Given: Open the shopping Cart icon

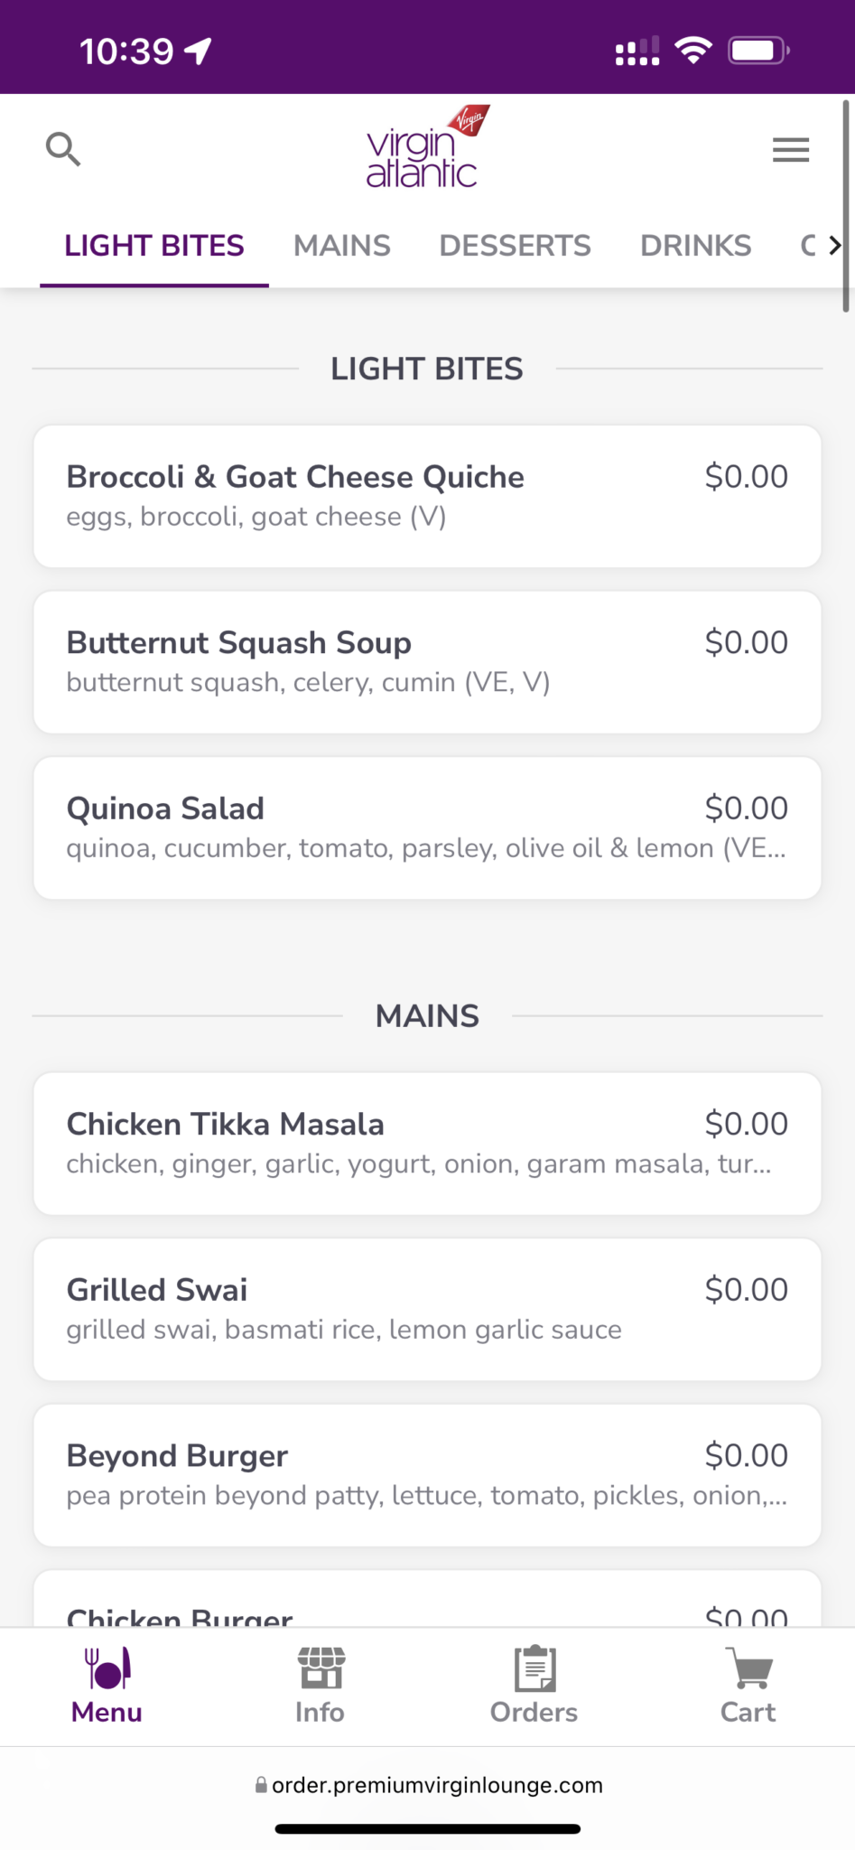Looking at the screenshot, I should click(x=748, y=1668).
